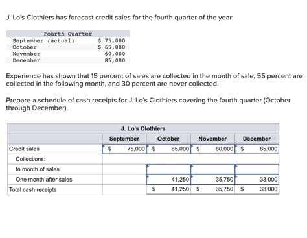The width and height of the screenshot is (307, 238).
Task: Select November 'One month after sales' cell 35,750
Action: [212, 180]
